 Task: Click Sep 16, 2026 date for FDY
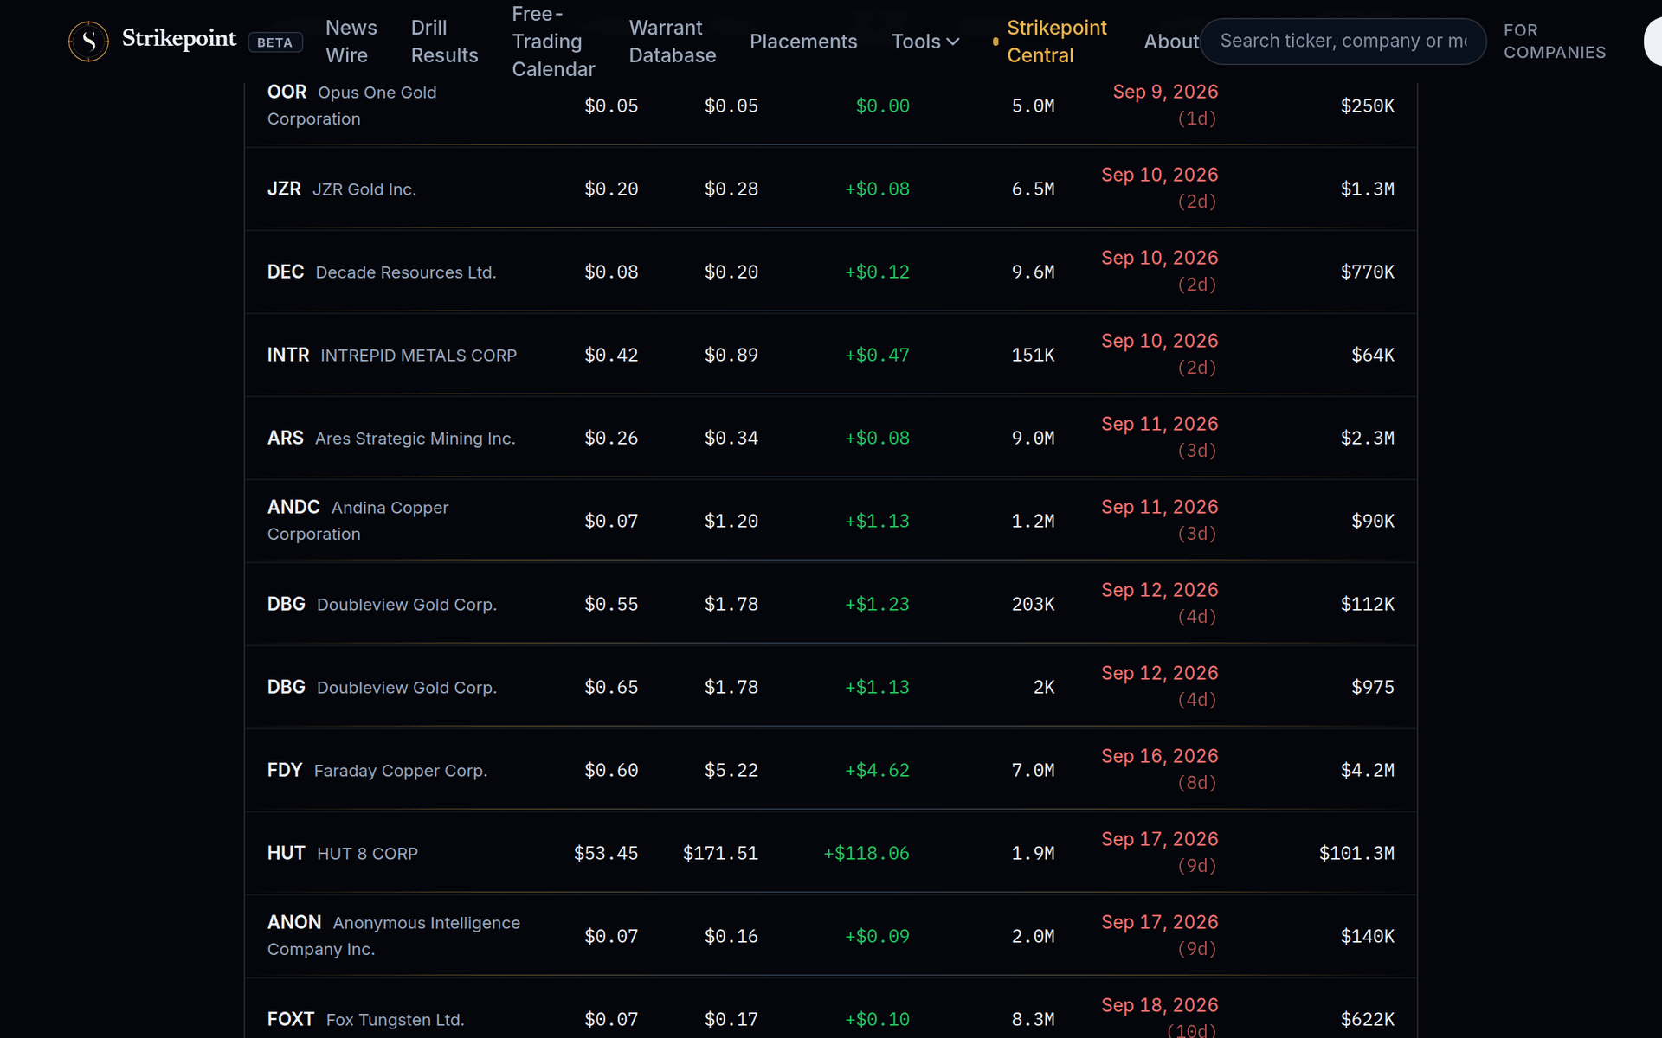point(1159,756)
